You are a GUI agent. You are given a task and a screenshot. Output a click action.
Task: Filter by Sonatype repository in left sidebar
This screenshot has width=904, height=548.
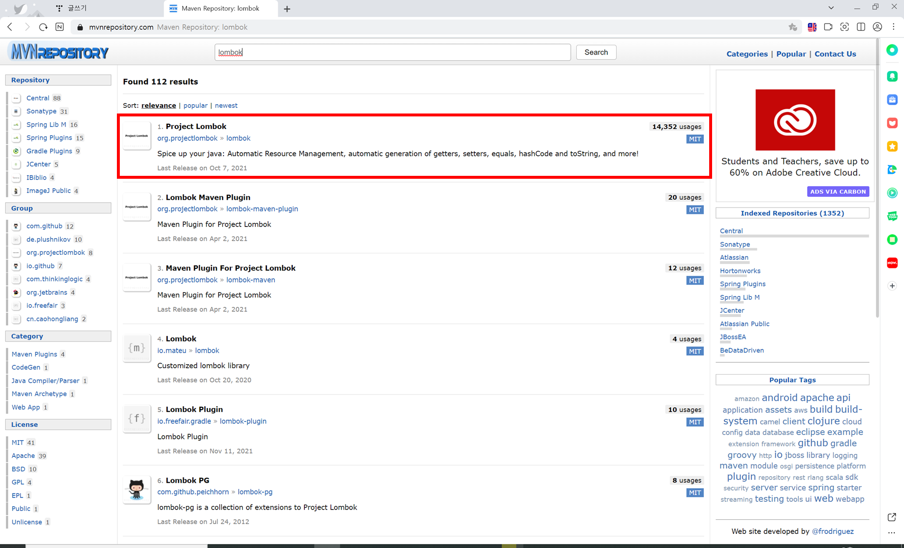(x=41, y=111)
